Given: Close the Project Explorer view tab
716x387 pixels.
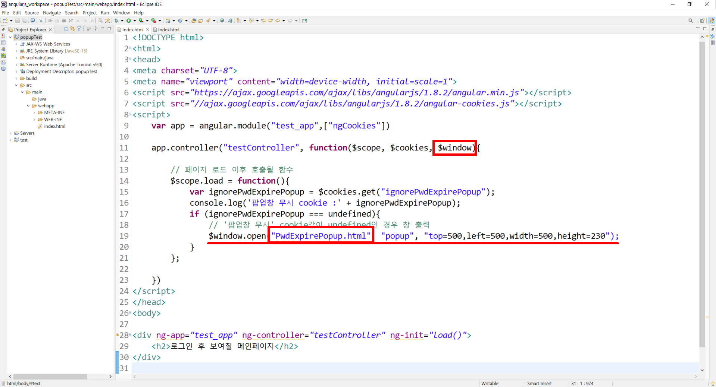Looking at the screenshot, I should click(50, 29).
